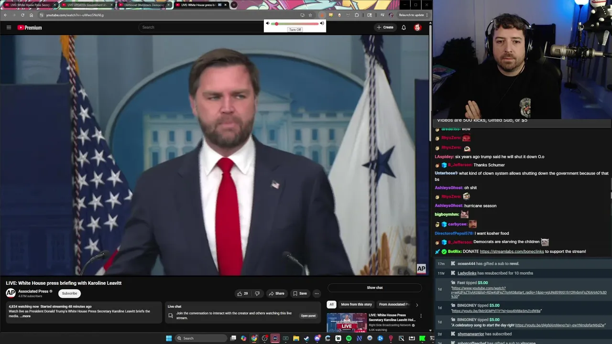This screenshot has width=612, height=344.
Task: Click the video player area
Action: pyautogui.click(x=214, y=156)
